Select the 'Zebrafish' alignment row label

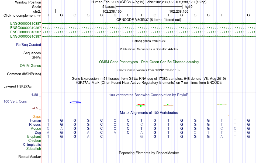point(34,148)
